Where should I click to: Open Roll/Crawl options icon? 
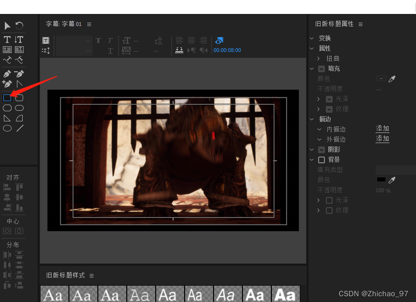[x=46, y=51]
